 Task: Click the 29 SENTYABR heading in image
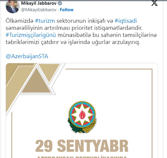[82, 146]
